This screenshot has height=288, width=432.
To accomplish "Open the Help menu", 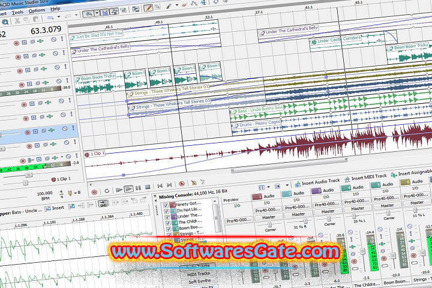I will (55, 9).
